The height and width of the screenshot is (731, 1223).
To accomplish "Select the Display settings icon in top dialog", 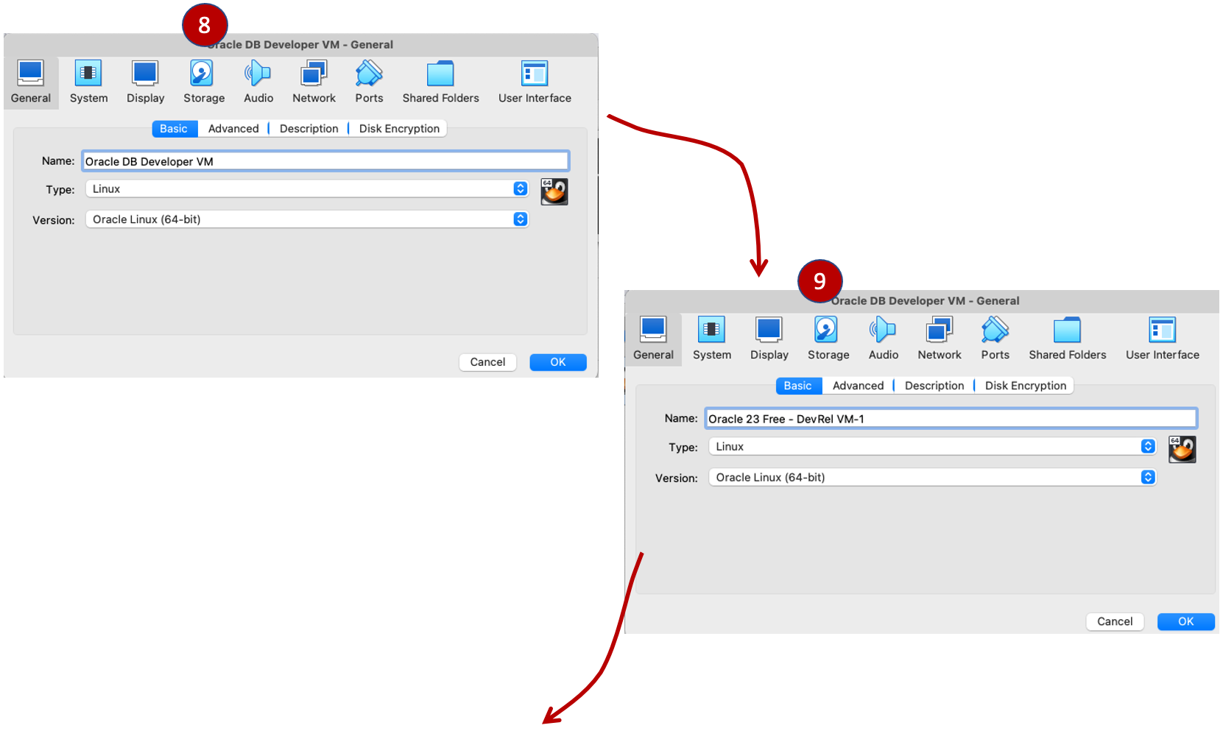I will [145, 81].
